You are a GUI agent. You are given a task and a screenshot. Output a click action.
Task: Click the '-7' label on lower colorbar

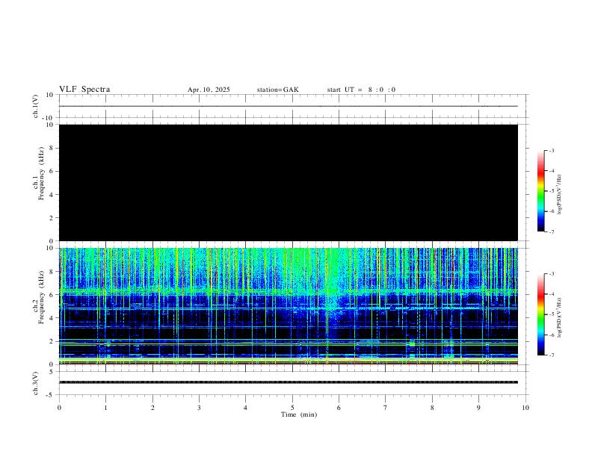pos(551,355)
